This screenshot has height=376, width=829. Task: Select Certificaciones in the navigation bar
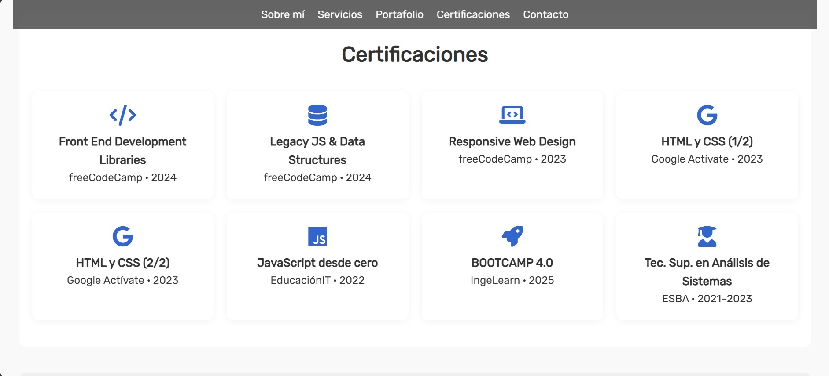473,14
